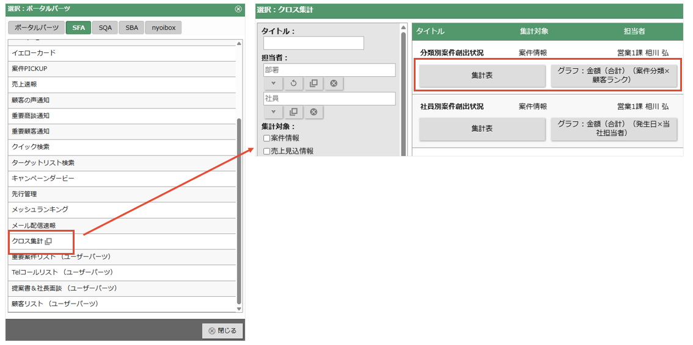Screen dimensions: 693x345
Task: Expand the 部署 dropdown arrow
Action: (x=273, y=84)
